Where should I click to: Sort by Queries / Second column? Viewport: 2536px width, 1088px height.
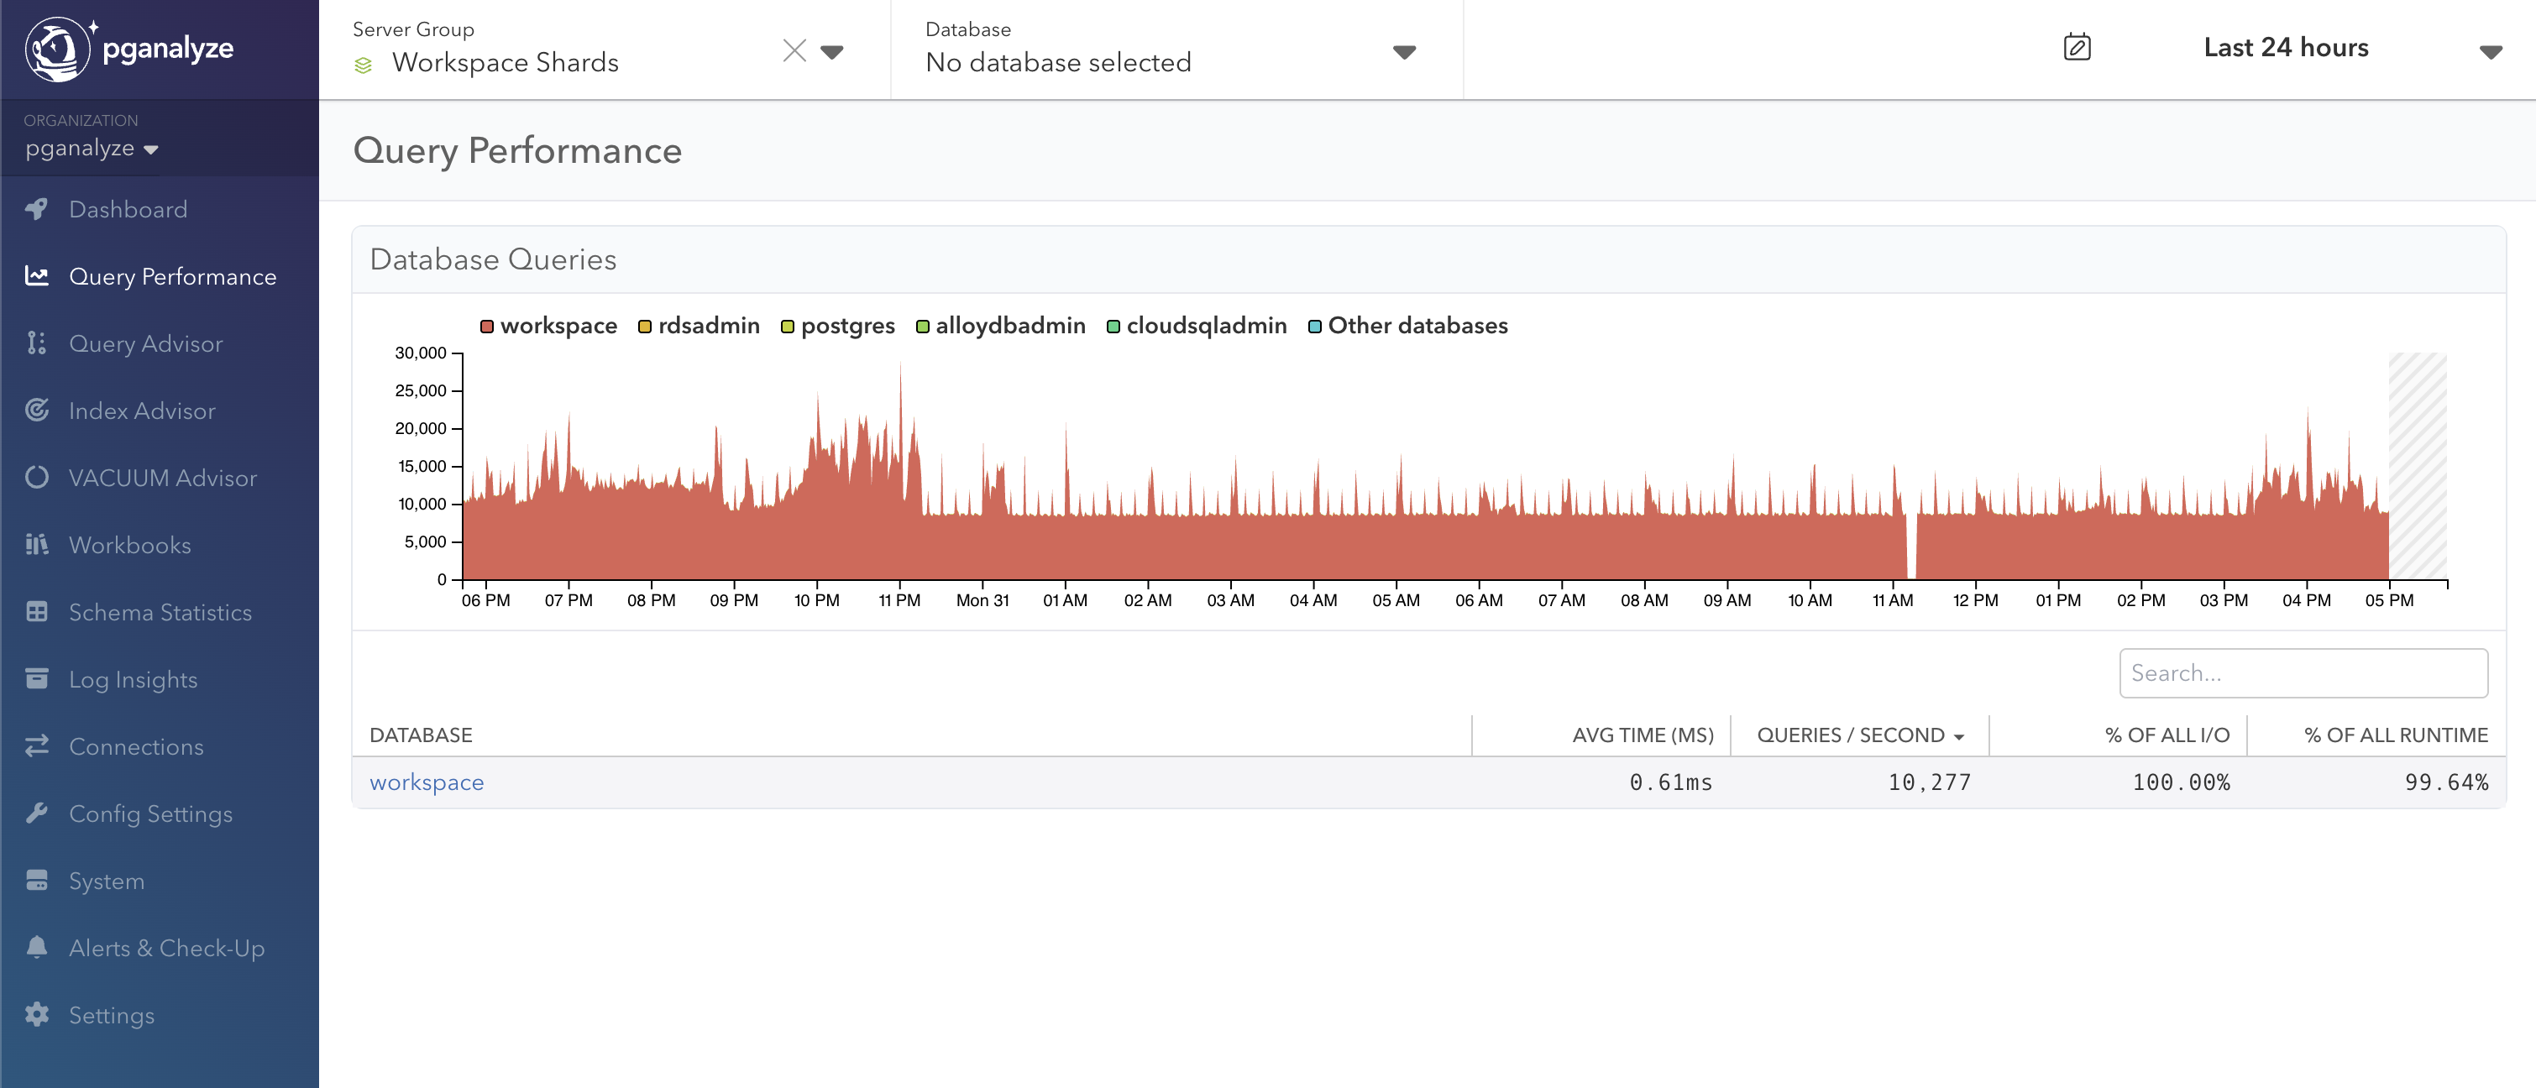coord(1860,735)
